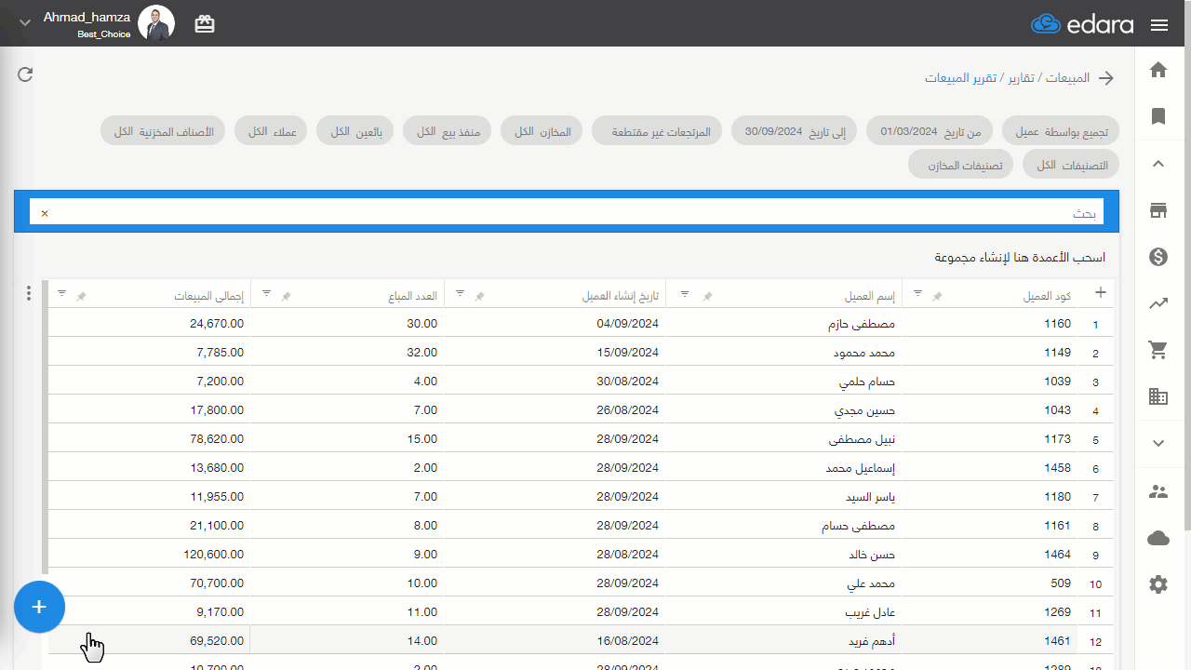The height and width of the screenshot is (670, 1191).
Task: Open the shopping cart icon in the sidebar
Action: 1158,350
